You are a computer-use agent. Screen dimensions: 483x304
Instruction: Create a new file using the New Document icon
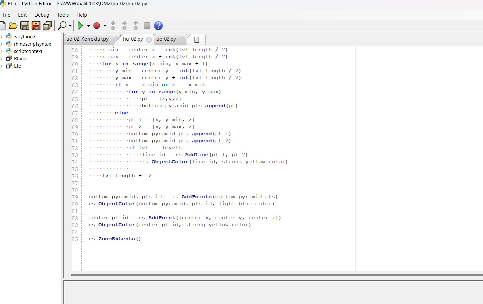(3, 26)
